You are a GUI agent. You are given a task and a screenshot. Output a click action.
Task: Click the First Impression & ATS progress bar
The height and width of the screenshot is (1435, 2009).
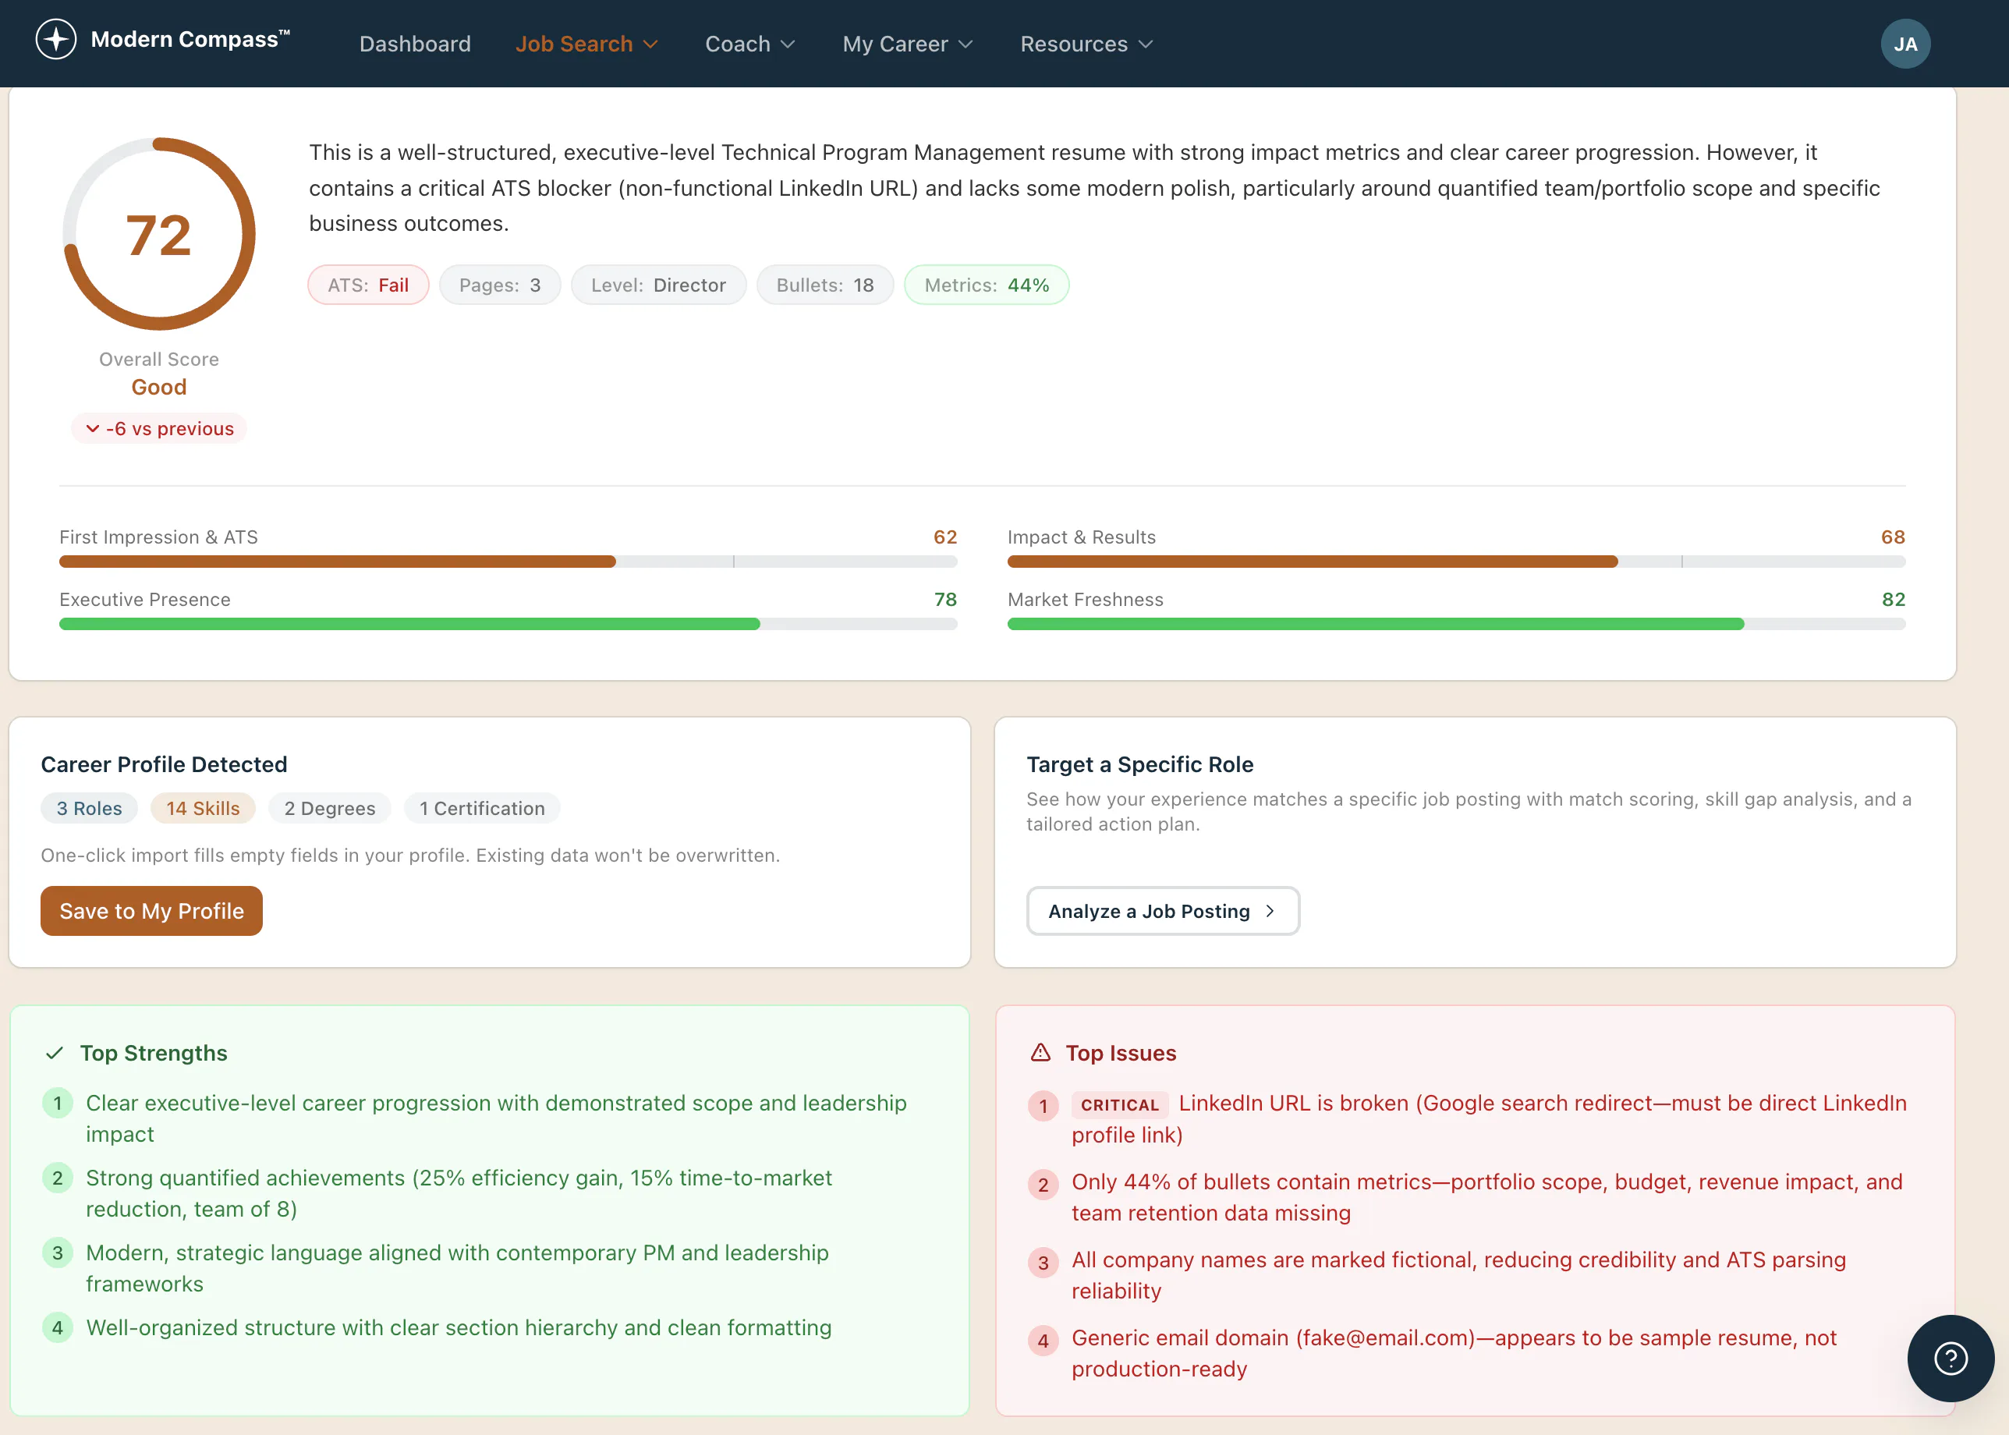tap(508, 562)
